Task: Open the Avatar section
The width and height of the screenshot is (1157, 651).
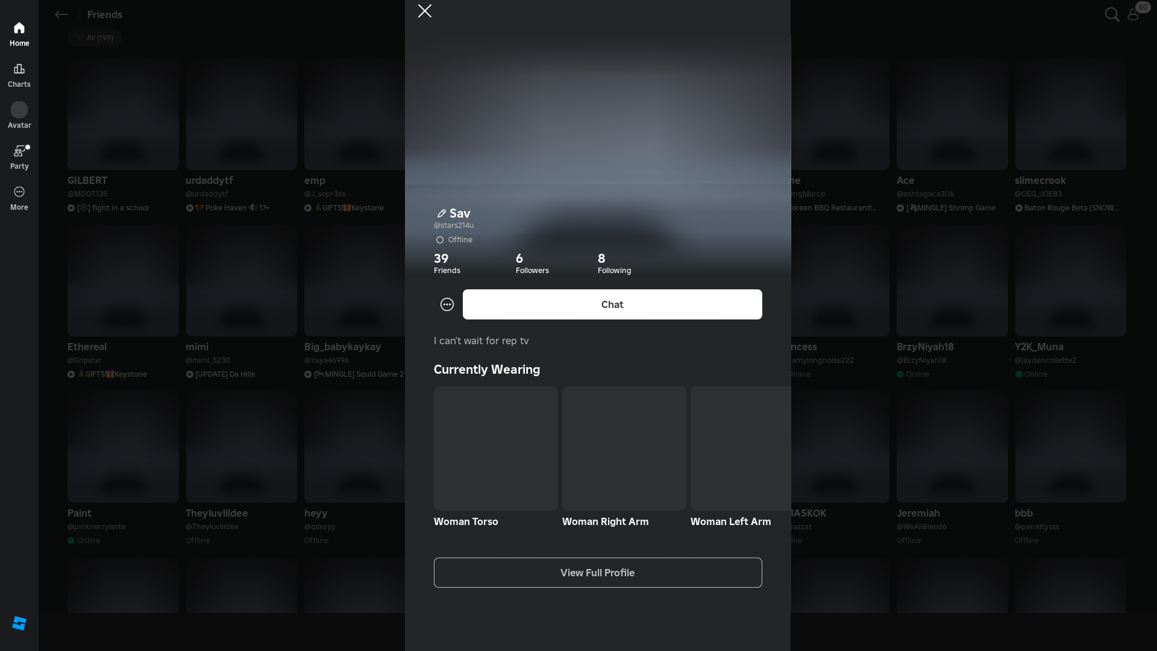Action: (19, 116)
